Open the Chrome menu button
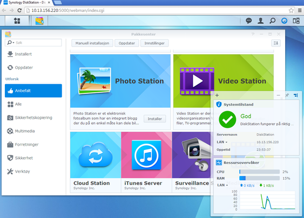Screen dimensions: 304x218 pyautogui.click(x=300, y=10)
